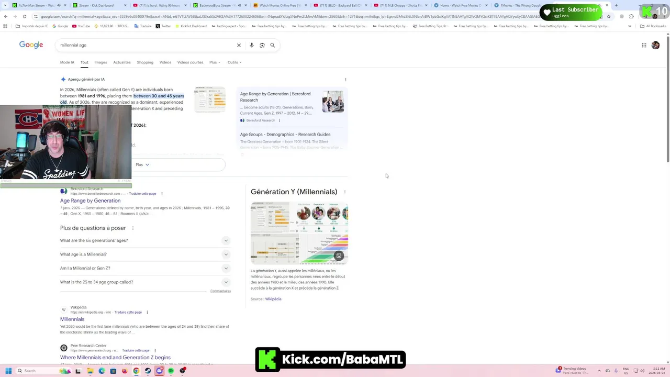The height and width of the screenshot is (377, 670).
Task: Switch to Shopping tab
Action: [145, 62]
